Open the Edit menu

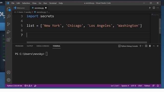18,3
